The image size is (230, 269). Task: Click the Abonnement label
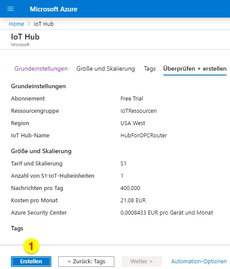pyautogui.click(x=28, y=98)
